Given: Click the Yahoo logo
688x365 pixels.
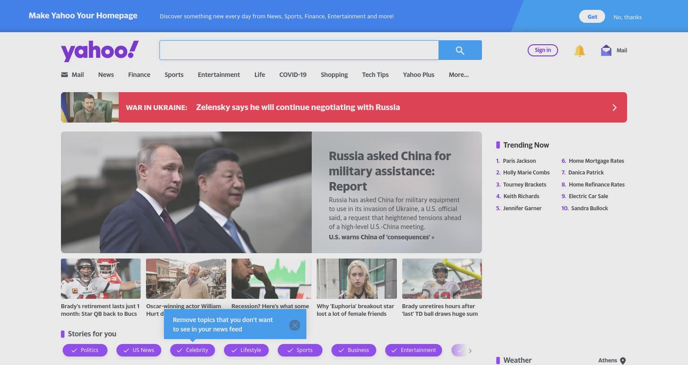Looking at the screenshot, I should (x=100, y=51).
